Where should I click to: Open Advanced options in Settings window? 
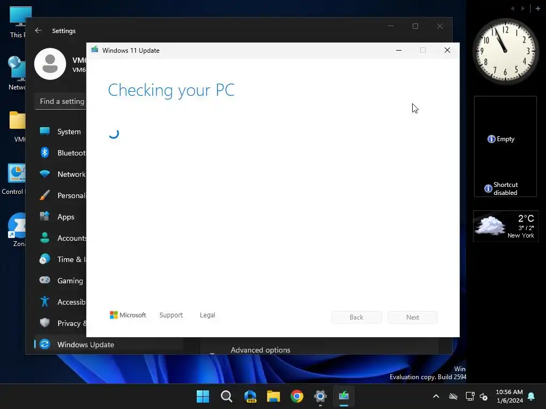[x=260, y=350]
